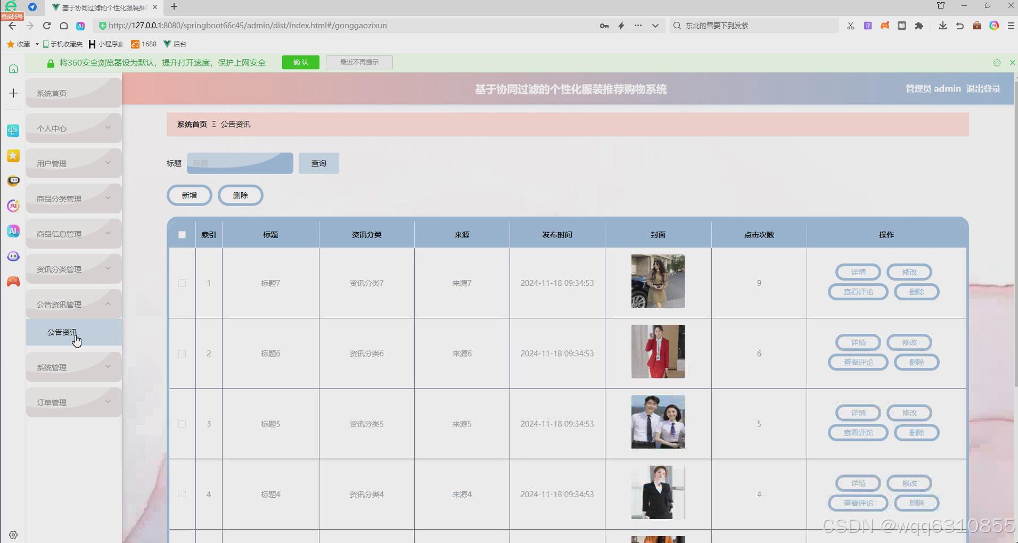Viewport: 1018px width, 543px height.
Task: Select the 公告资讯 submenu entry
Action: pyautogui.click(x=62, y=332)
